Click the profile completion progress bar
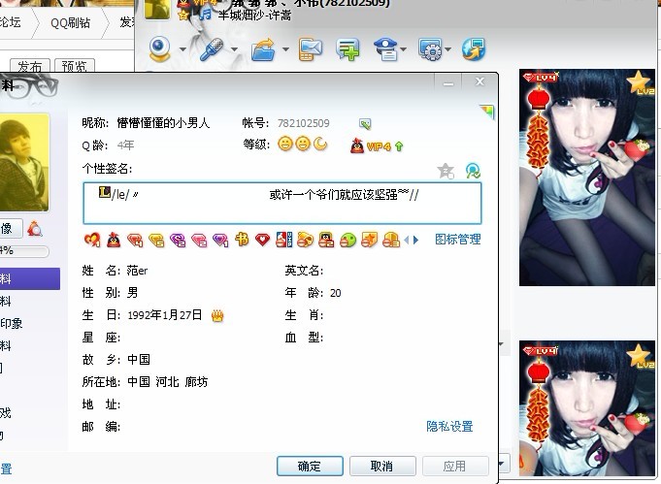Image resolution: width=661 pixels, height=484 pixels. (x=24, y=251)
